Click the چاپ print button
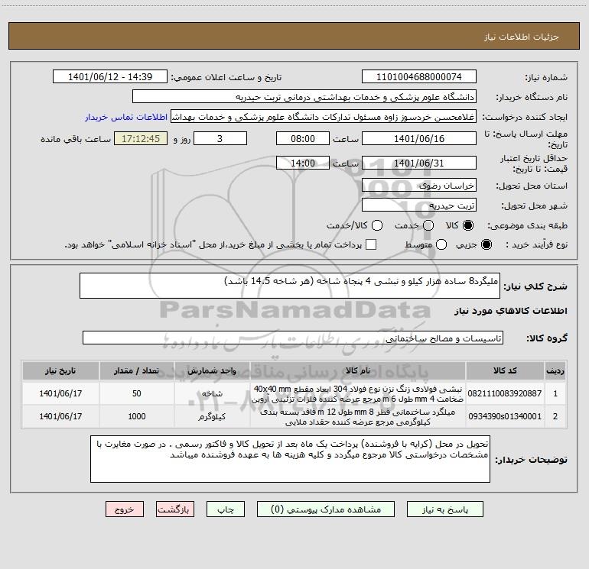Image resolution: width=589 pixels, height=569 pixels. pos(226,509)
